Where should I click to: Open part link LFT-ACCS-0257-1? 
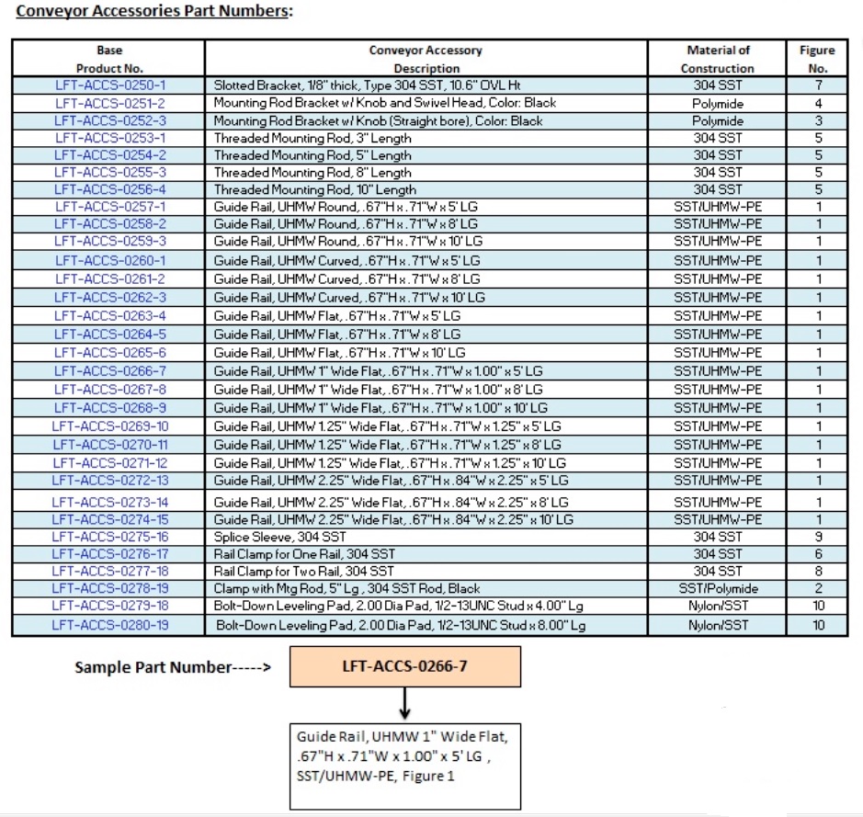click(109, 207)
